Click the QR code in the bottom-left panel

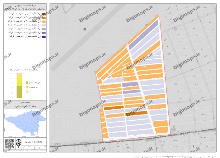click(9, 144)
